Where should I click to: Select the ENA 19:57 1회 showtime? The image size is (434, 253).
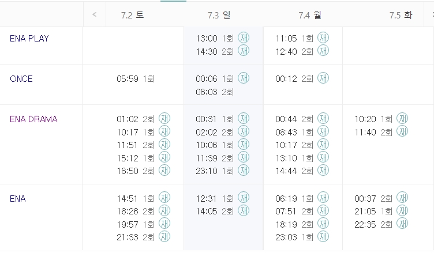[136, 225]
